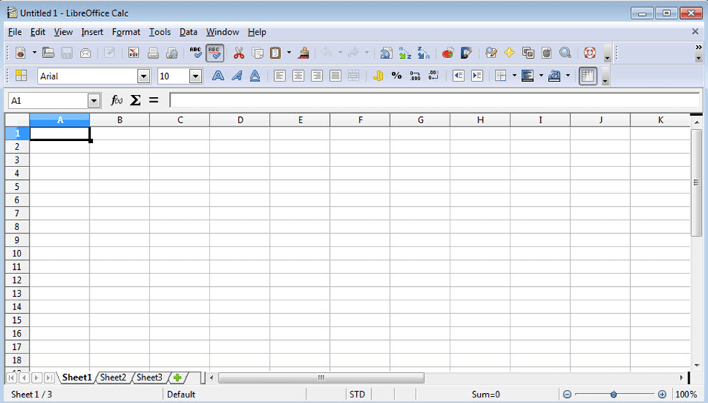Select row 10 header
The width and height of the screenshot is (708, 403).
[x=16, y=254]
